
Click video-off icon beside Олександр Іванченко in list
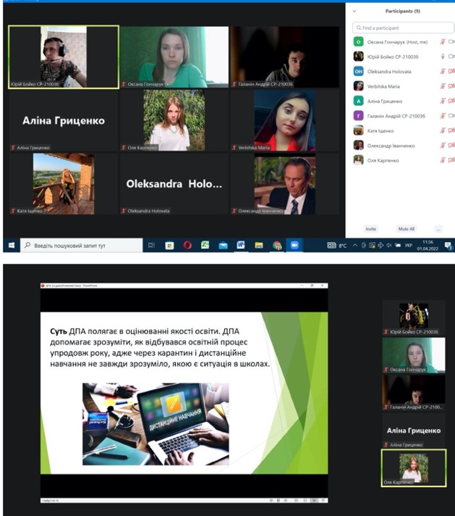point(451,146)
